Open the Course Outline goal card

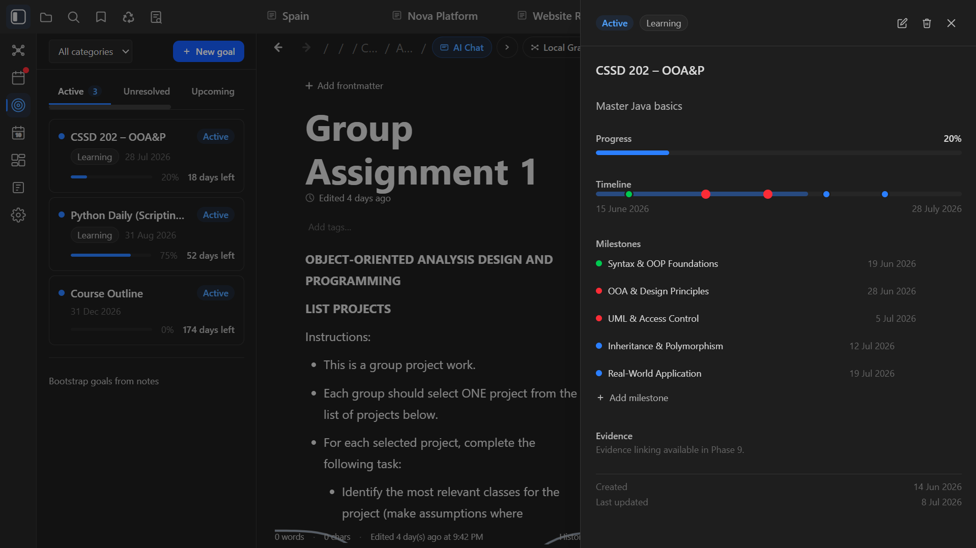(x=147, y=311)
